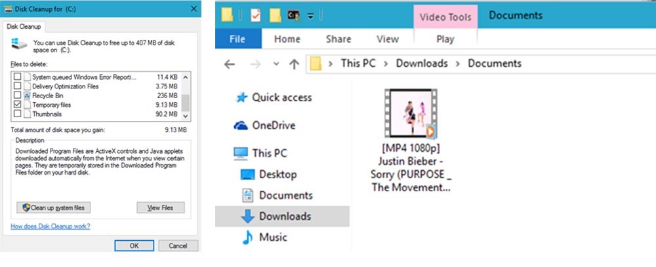The image size is (656, 267).
Task: Click the 90.2 MB Thumbnails size value
Action: coord(167,114)
